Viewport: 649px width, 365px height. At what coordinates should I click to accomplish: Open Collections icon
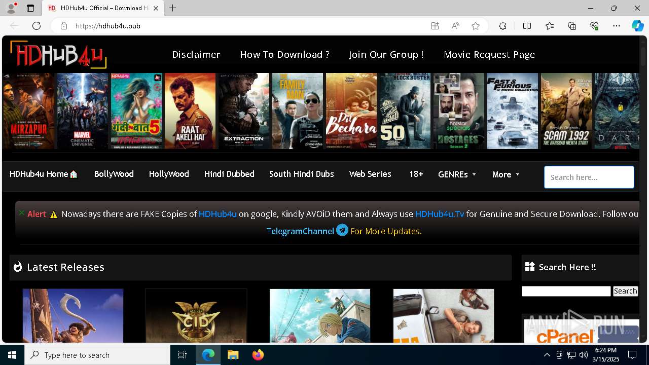tap(572, 26)
